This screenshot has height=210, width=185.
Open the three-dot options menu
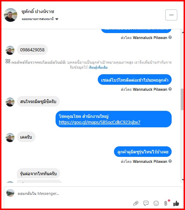click(171, 15)
